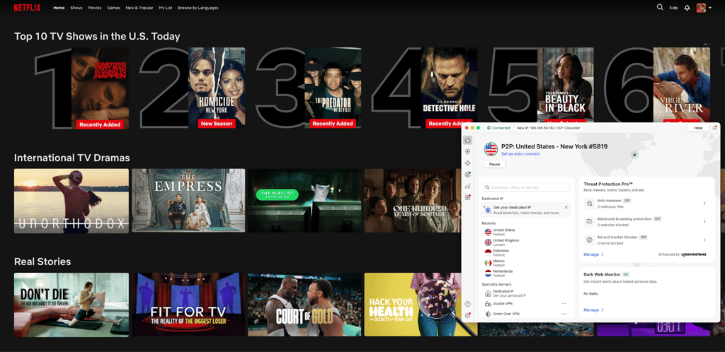Open the grid apps icon in VPN sidebar
This screenshot has height=352, width=725.
click(467, 197)
